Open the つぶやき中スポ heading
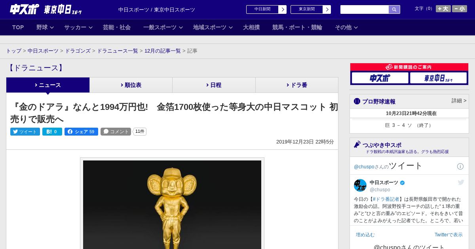Viewport: 475px width, 249px height. [382, 145]
